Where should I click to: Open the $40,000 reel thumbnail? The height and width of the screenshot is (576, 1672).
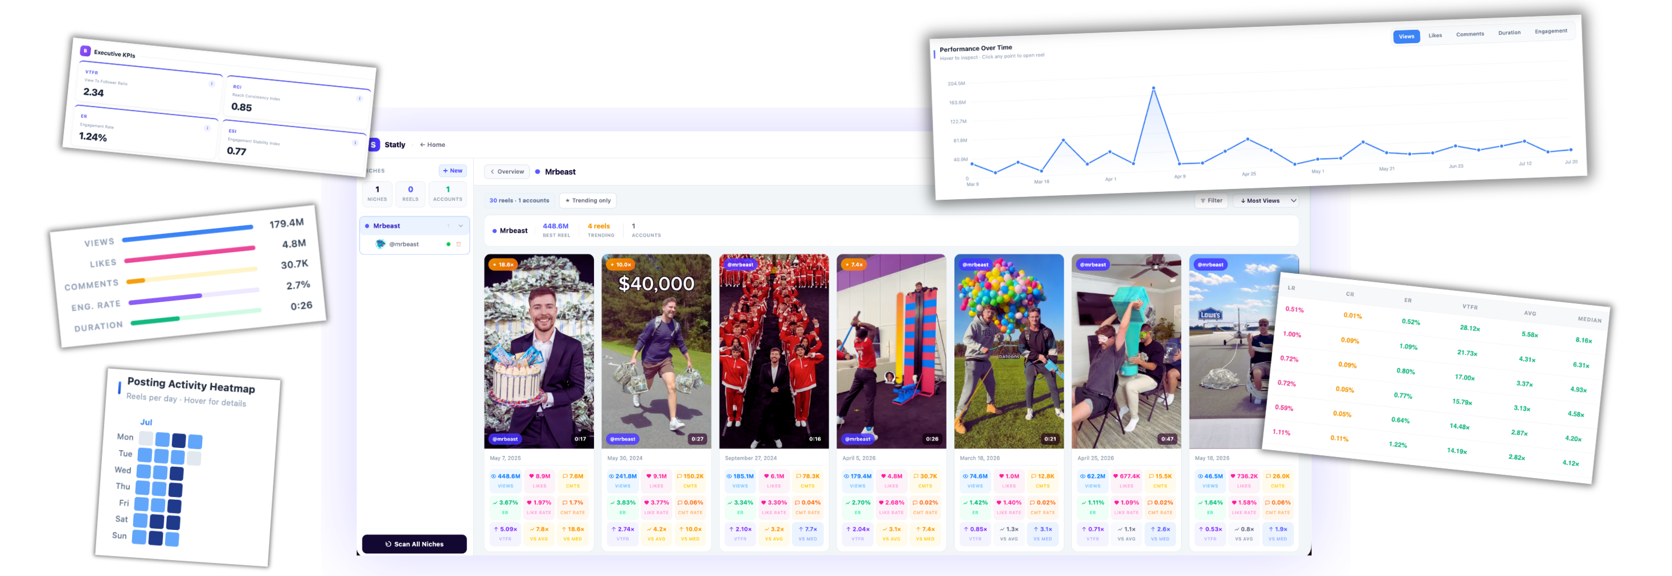656,351
